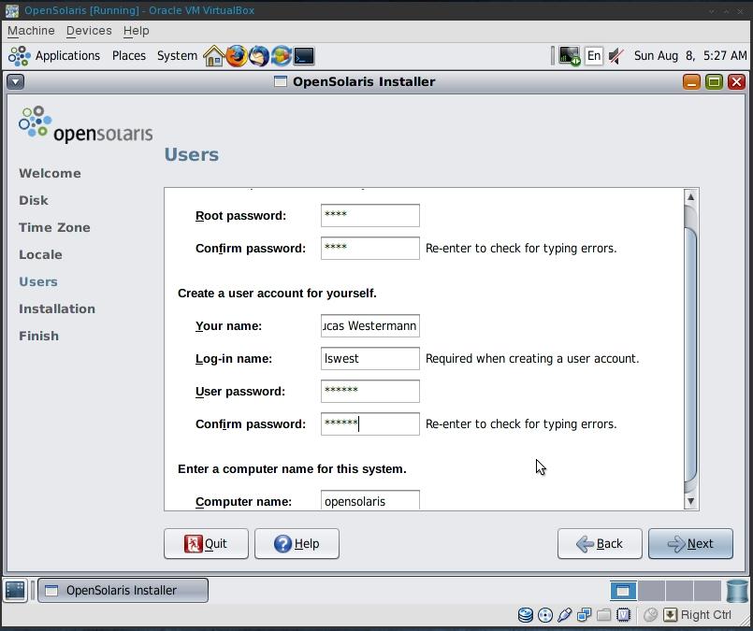Click the show desktop button icon
Screen dimensions: 753x631
pos(15,590)
